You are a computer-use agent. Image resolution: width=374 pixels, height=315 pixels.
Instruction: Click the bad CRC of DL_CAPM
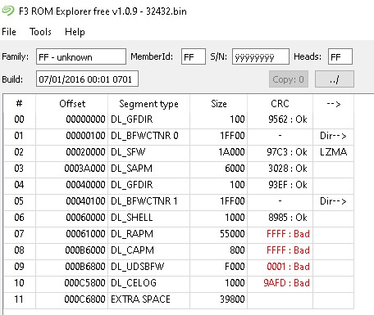click(x=288, y=250)
